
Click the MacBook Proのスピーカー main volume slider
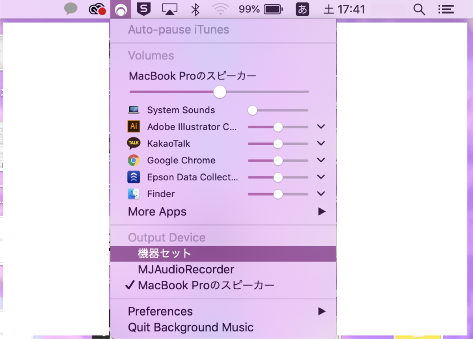(x=219, y=92)
